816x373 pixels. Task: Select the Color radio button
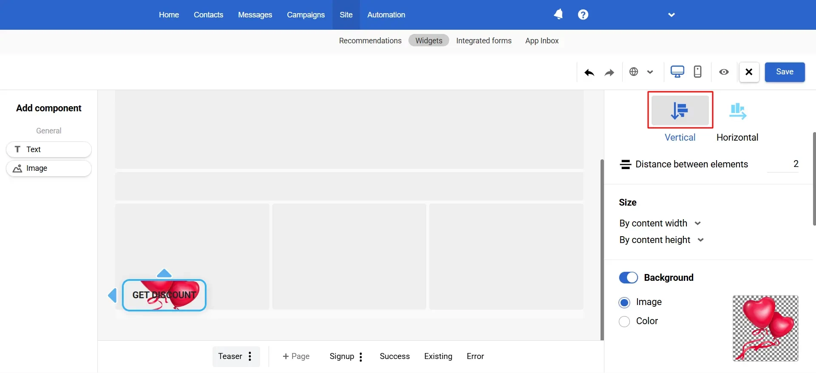pos(624,322)
